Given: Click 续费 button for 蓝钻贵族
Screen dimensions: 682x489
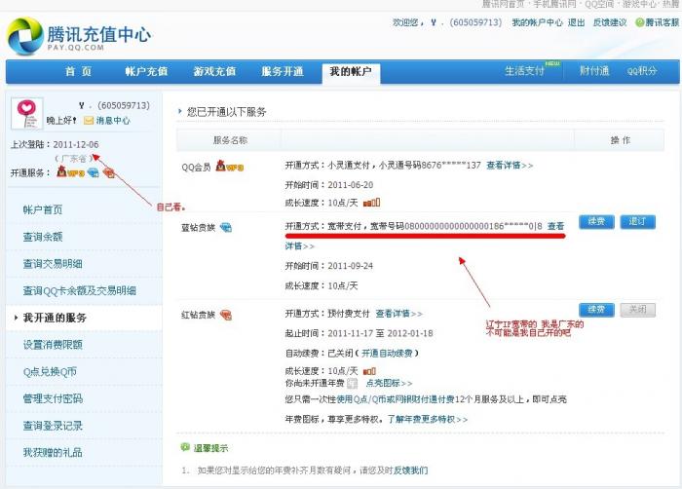Looking at the screenshot, I should pos(596,221).
